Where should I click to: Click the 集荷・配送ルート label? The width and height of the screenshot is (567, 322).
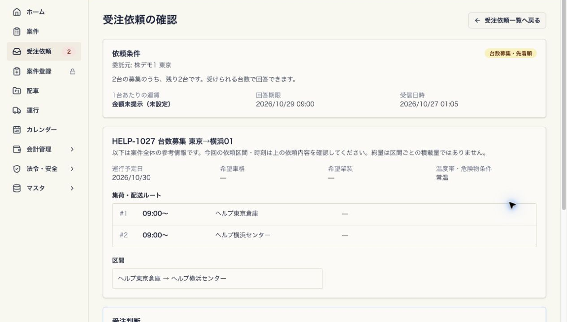click(x=137, y=195)
